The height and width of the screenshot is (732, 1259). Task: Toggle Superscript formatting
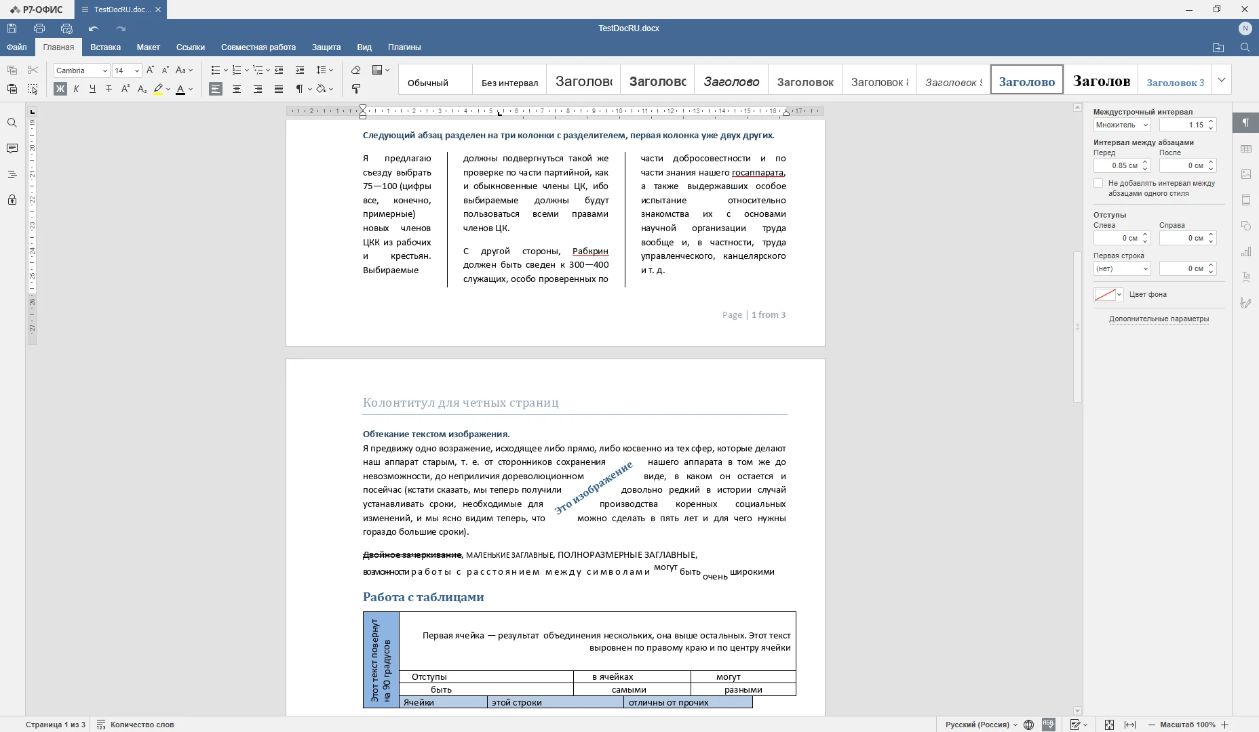pyautogui.click(x=125, y=89)
